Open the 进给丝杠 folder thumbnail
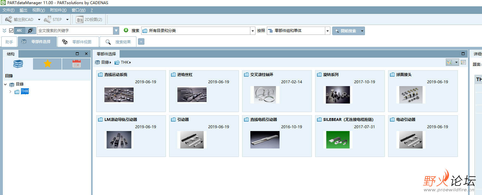This screenshot has height=195, width=482. (192, 95)
